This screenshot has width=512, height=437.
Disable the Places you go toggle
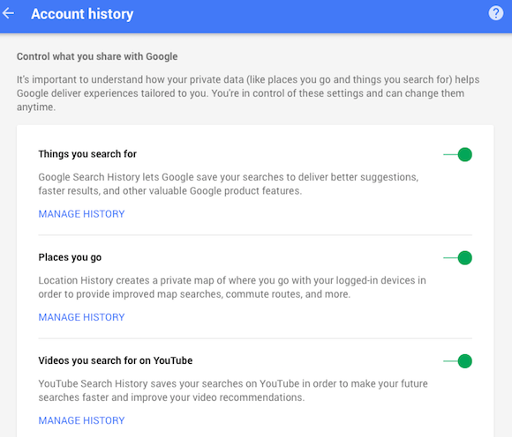click(x=457, y=258)
